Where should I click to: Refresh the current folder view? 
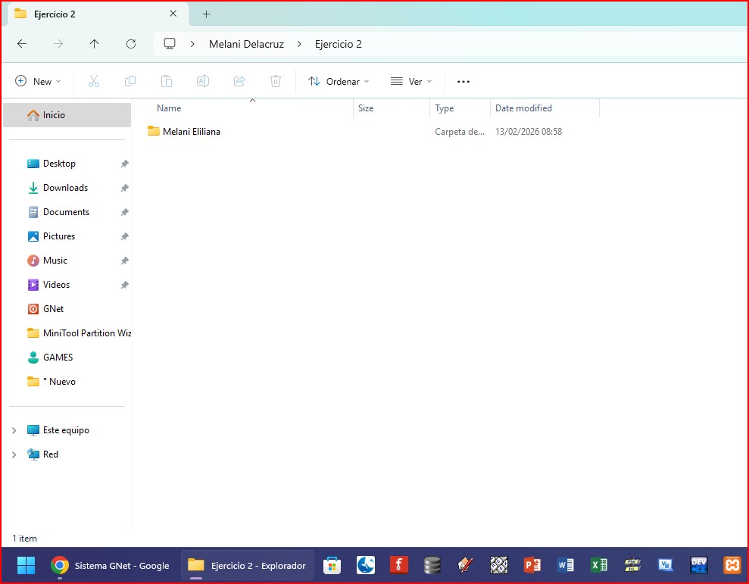click(x=131, y=44)
